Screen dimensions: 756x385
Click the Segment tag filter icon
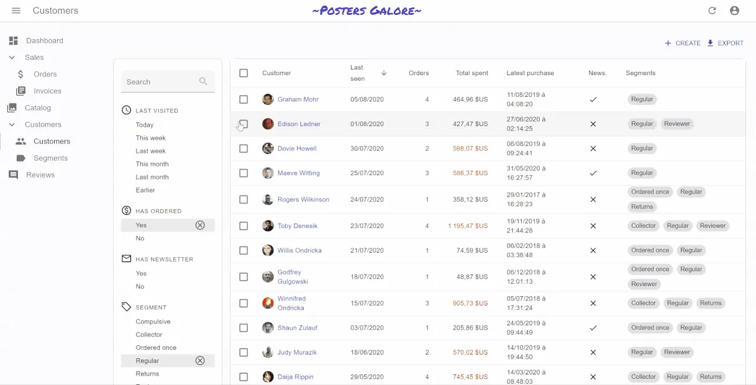125,307
